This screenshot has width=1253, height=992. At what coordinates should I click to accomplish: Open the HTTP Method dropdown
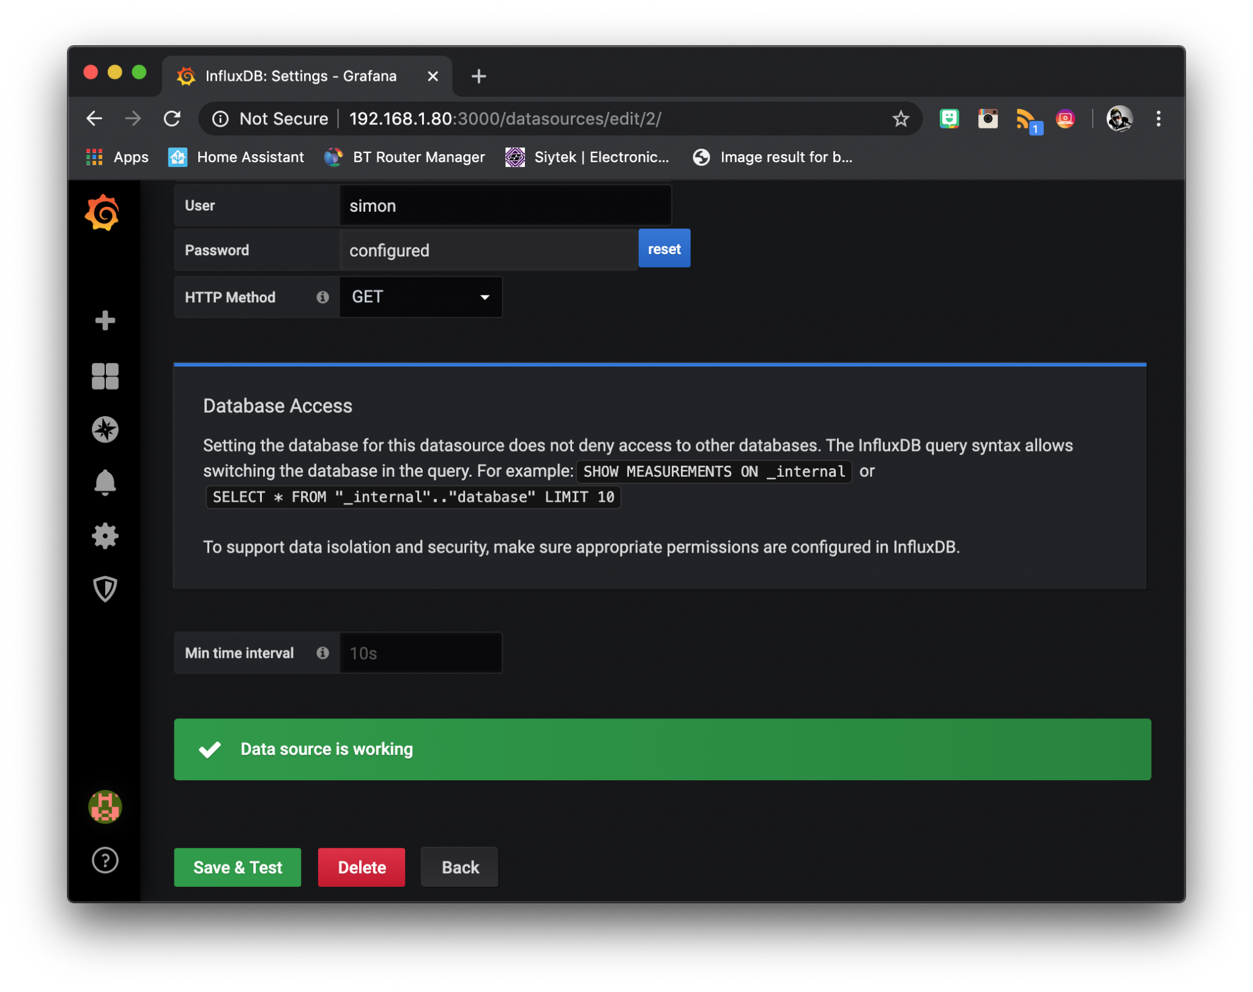[x=483, y=297]
